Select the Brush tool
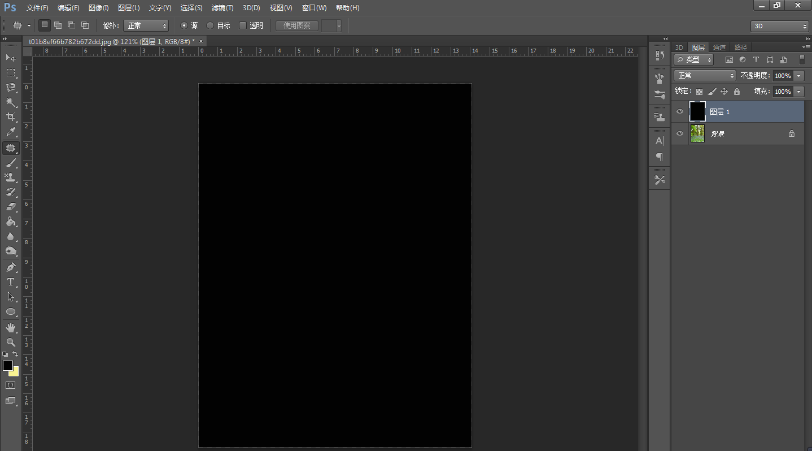Image resolution: width=812 pixels, height=451 pixels. coord(11,163)
